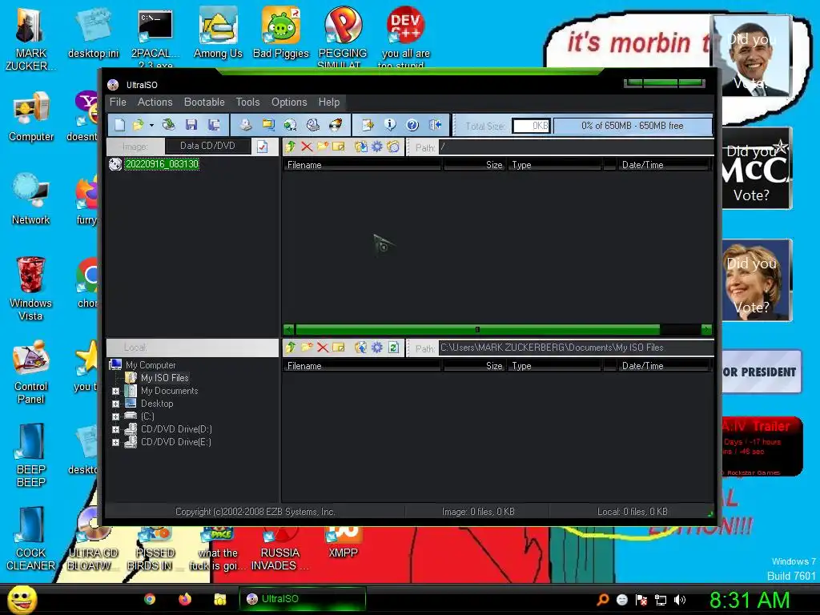Click the Mount to Virtual Drive icon
The height and width of the screenshot is (615, 820).
click(x=313, y=125)
